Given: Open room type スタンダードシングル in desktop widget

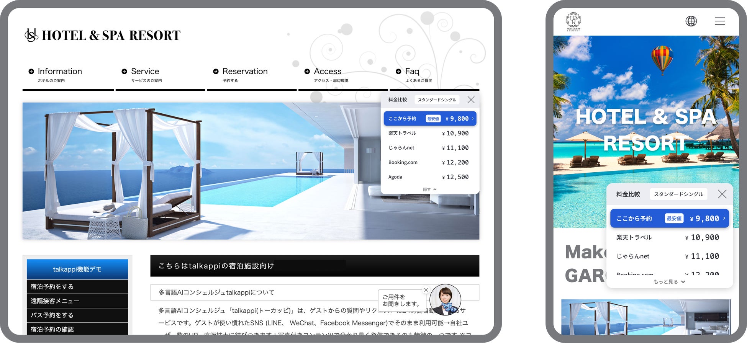Looking at the screenshot, I should pos(437,100).
